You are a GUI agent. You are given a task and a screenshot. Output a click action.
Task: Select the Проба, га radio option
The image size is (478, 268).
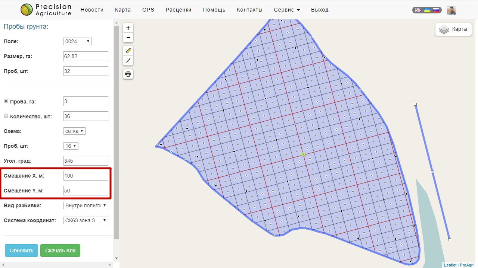tap(6, 101)
